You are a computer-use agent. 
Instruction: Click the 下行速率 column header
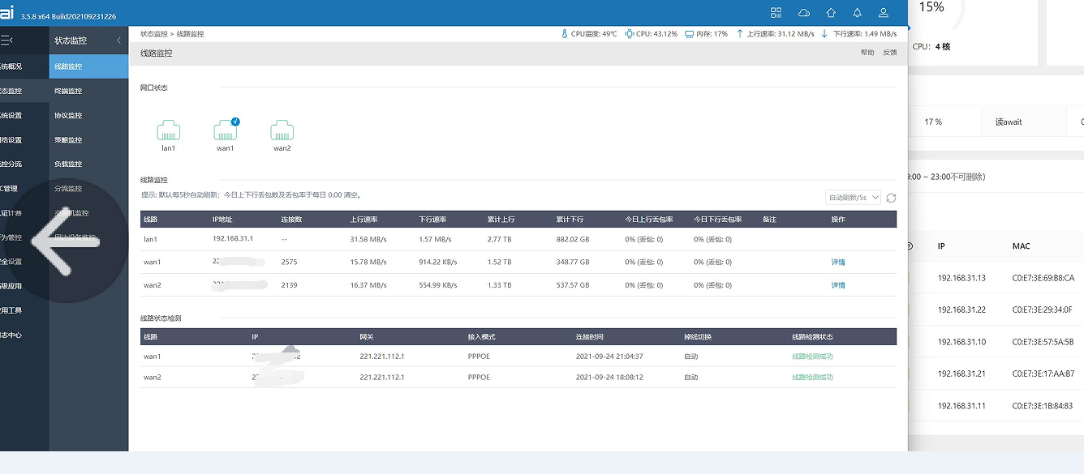coord(432,220)
